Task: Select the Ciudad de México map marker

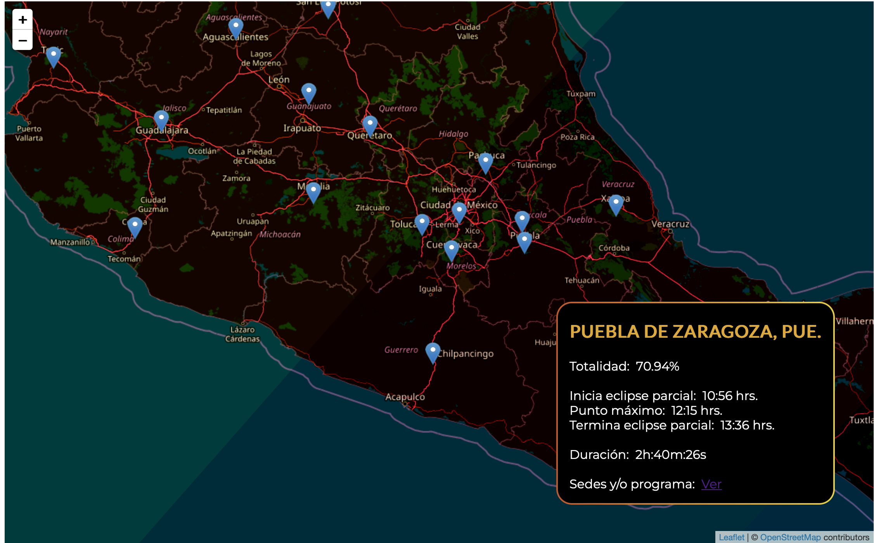Action: 459,213
